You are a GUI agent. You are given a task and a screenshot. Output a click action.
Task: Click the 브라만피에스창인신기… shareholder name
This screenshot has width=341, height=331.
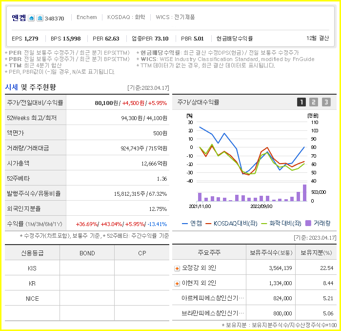click(x=213, y=313)
